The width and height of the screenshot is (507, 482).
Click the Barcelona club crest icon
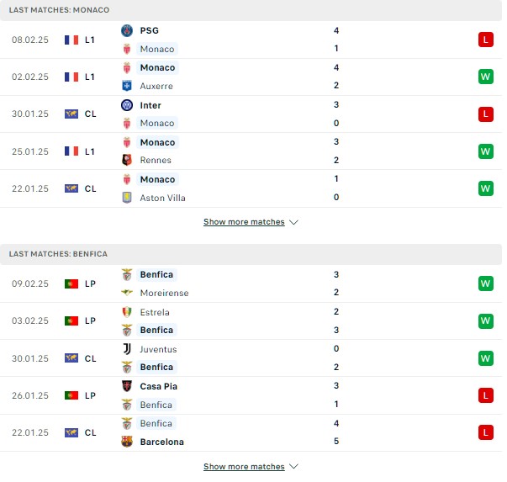click(x=127, y=442)
